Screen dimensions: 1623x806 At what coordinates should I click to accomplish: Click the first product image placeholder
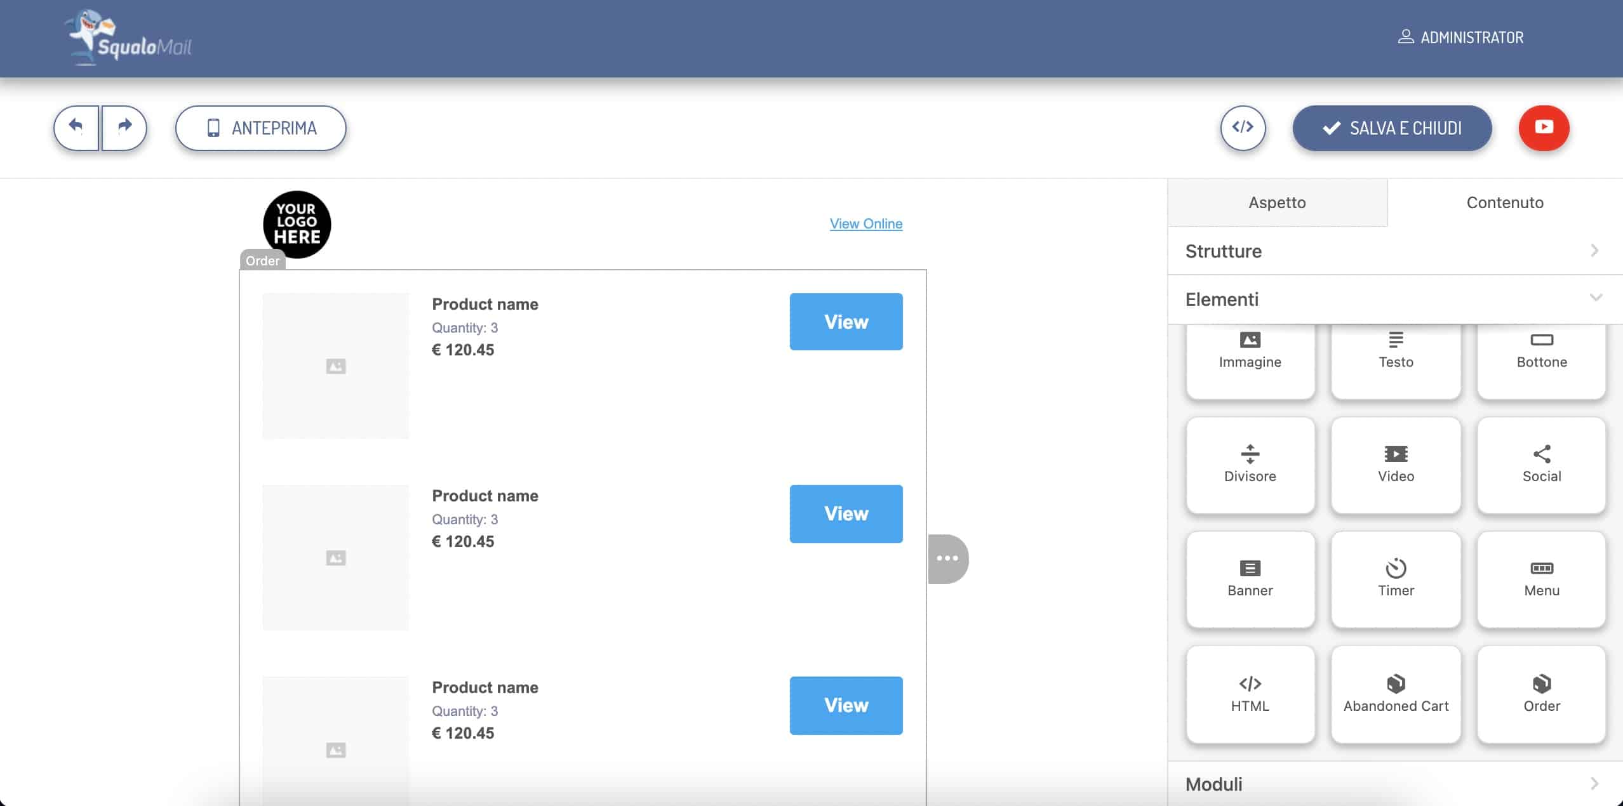tap(335, 366)
